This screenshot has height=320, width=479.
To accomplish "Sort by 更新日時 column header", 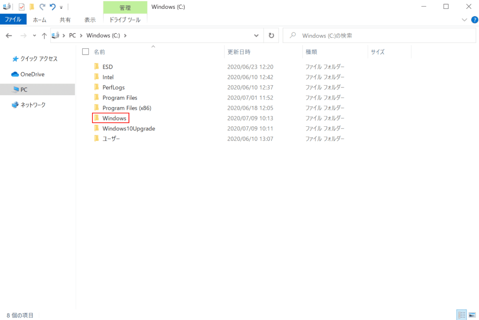I will [x=239, y=52].
